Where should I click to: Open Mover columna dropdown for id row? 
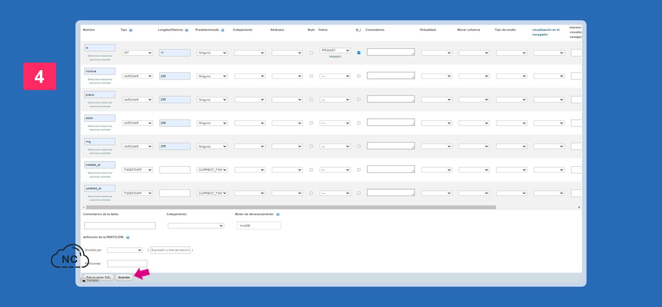click(x=474, y=53)
